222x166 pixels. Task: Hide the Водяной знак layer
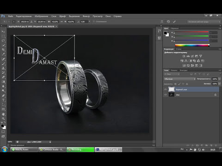point(166,89)
